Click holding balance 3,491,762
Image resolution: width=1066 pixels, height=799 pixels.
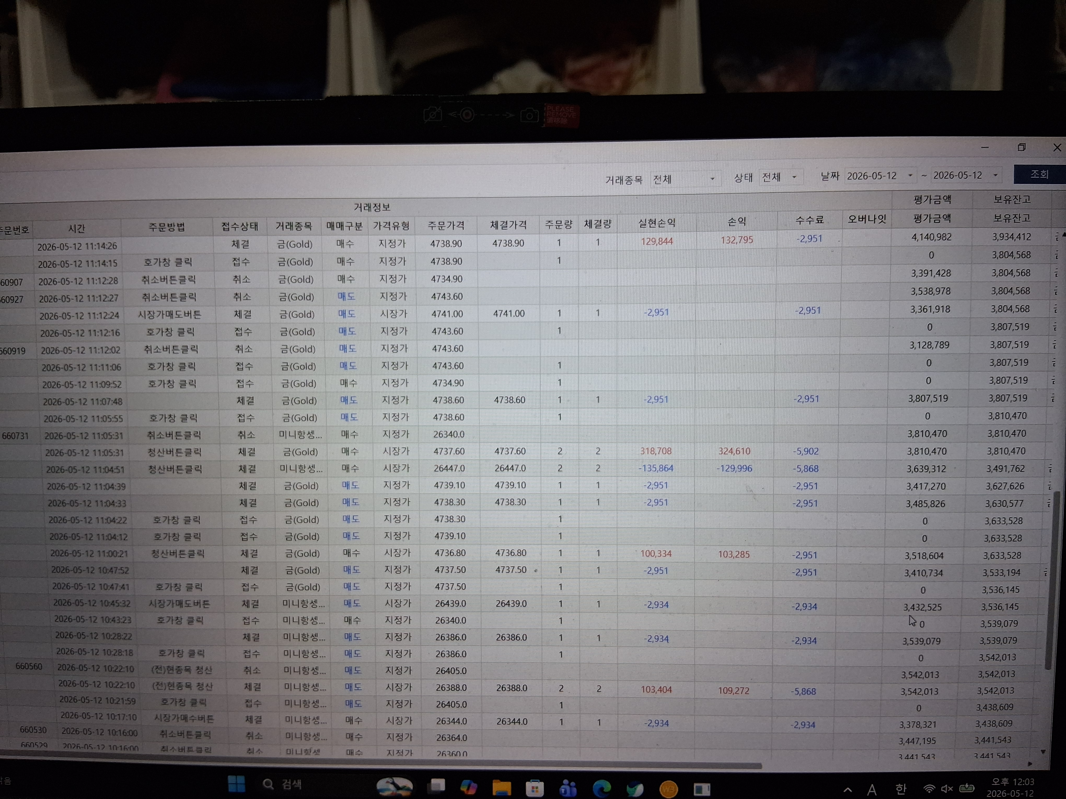1005,469
